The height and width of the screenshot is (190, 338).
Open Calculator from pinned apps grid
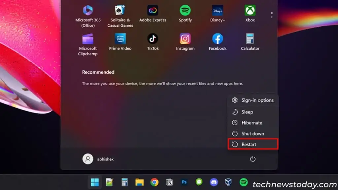(x=250, y=42)
